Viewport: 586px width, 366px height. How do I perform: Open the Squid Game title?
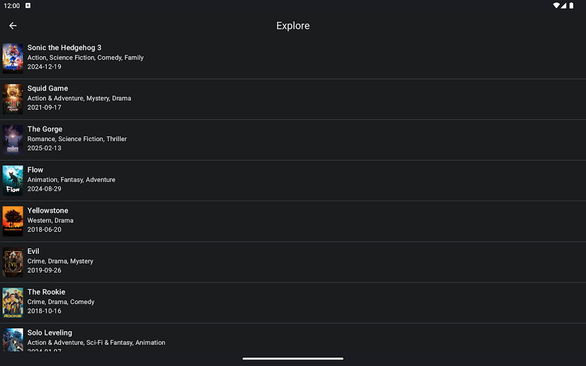47,88
